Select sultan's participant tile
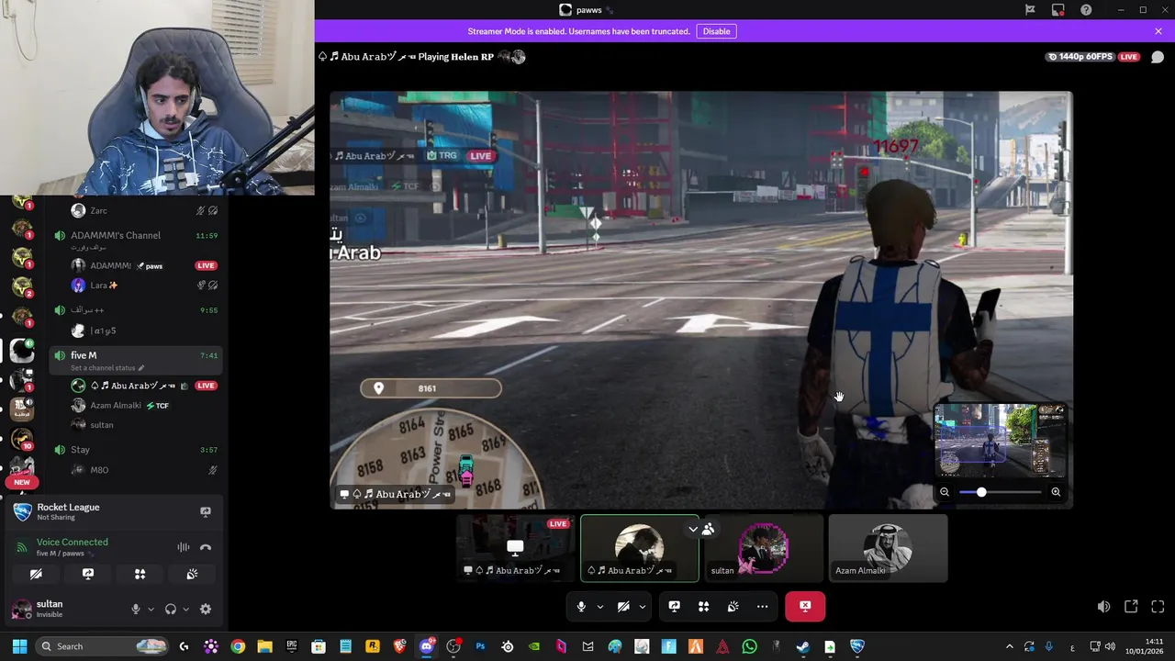The width and height of the screenshot is (1175, 661). (x=764, y=548)
